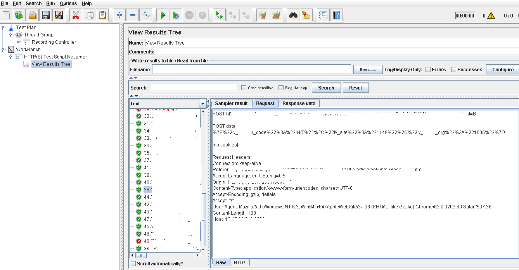Screen dimensions: 519x270
Task: Switch to the Response data tab
Action: (299, 103)
